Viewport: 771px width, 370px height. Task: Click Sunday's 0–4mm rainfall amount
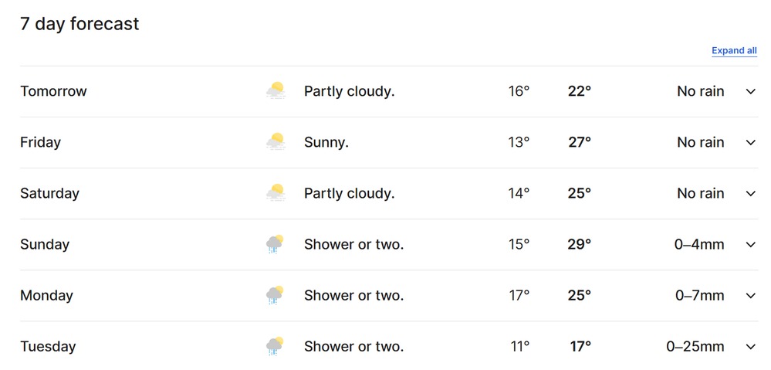pyautogui.click(x=699, y=244)
